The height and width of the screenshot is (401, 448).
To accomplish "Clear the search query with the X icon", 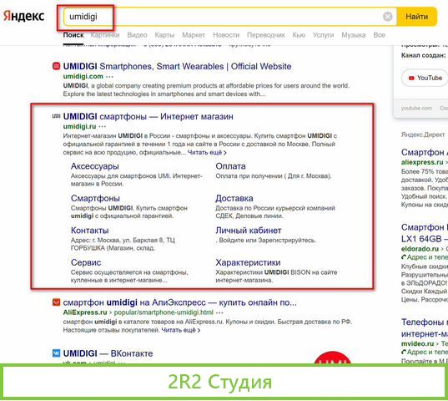I will coord(387,17).
